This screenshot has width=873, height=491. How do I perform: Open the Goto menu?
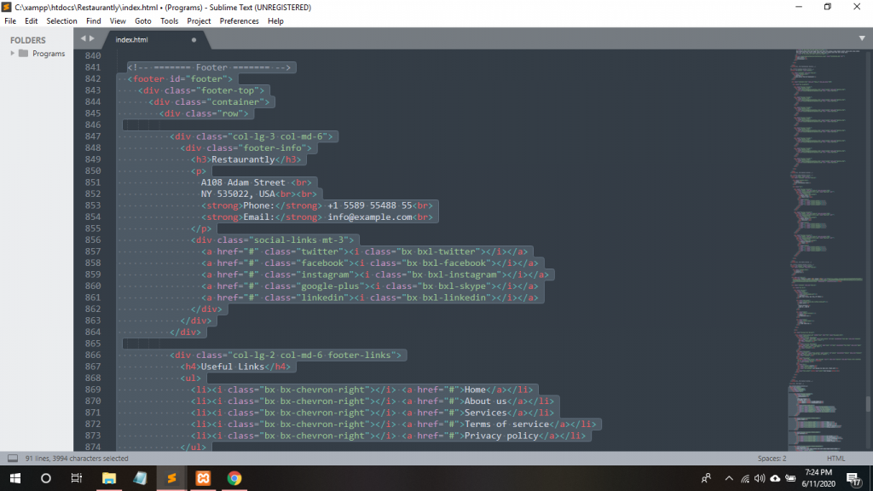click(142, 20)
